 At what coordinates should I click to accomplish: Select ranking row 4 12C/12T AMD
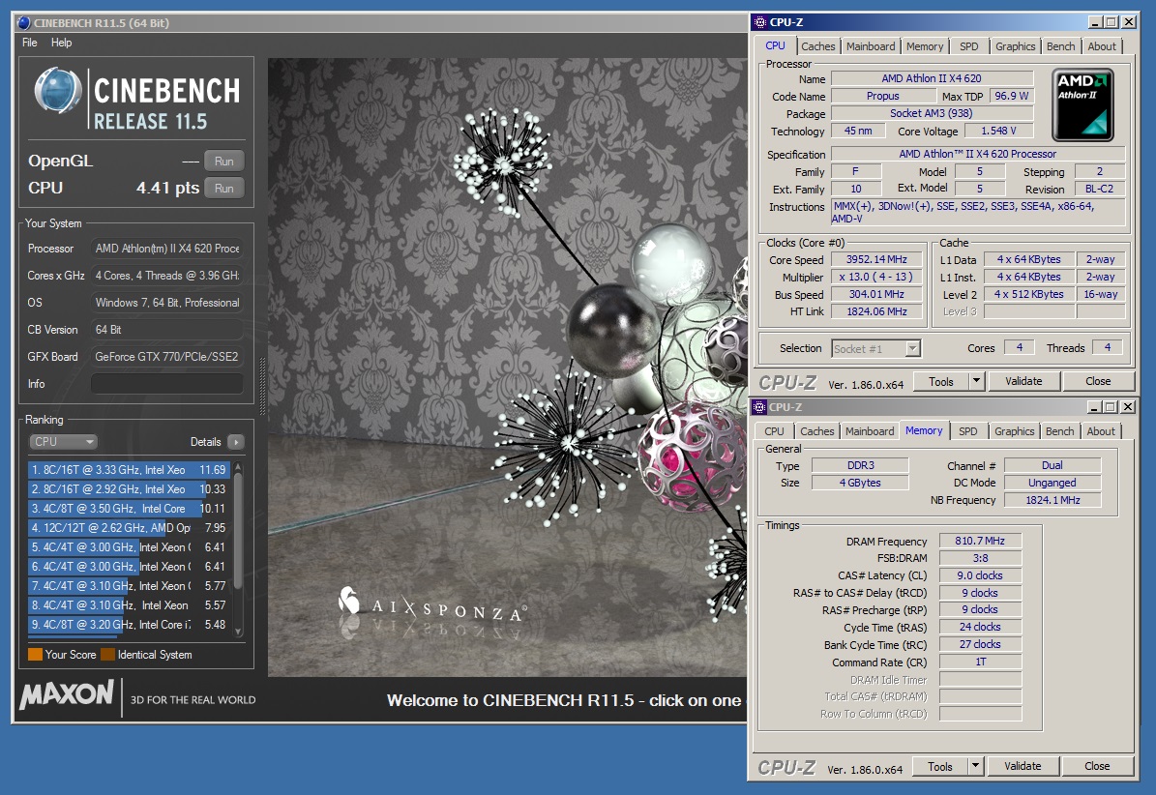click(x=130, y=527)
